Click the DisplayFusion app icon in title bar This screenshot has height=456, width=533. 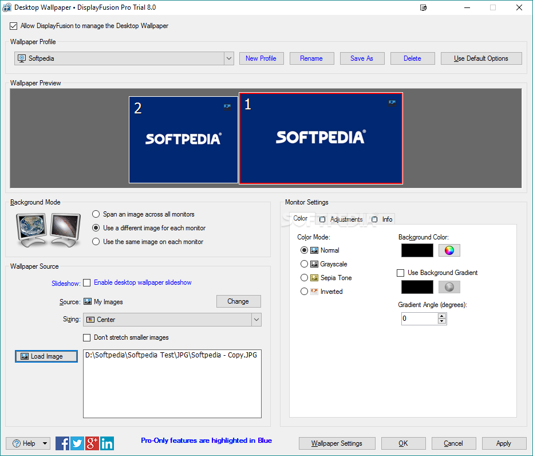click(7, 7)
